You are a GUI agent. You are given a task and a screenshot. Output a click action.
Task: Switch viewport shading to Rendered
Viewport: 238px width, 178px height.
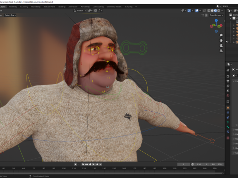[x=219, y=11]
